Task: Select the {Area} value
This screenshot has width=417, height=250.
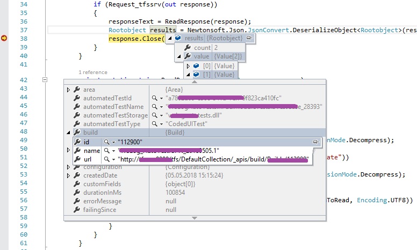Action: click(174, 90)
